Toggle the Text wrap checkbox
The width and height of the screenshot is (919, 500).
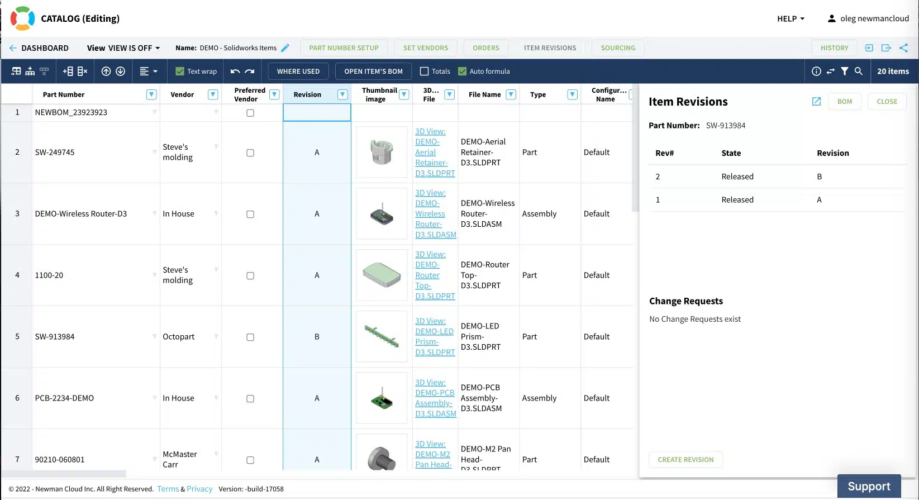(180, 72)
